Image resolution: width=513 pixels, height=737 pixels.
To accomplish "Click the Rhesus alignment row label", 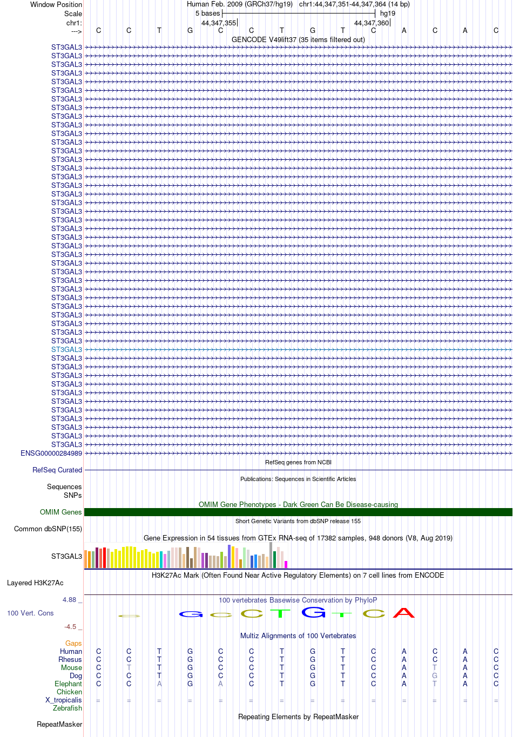I will coord(70,659).
